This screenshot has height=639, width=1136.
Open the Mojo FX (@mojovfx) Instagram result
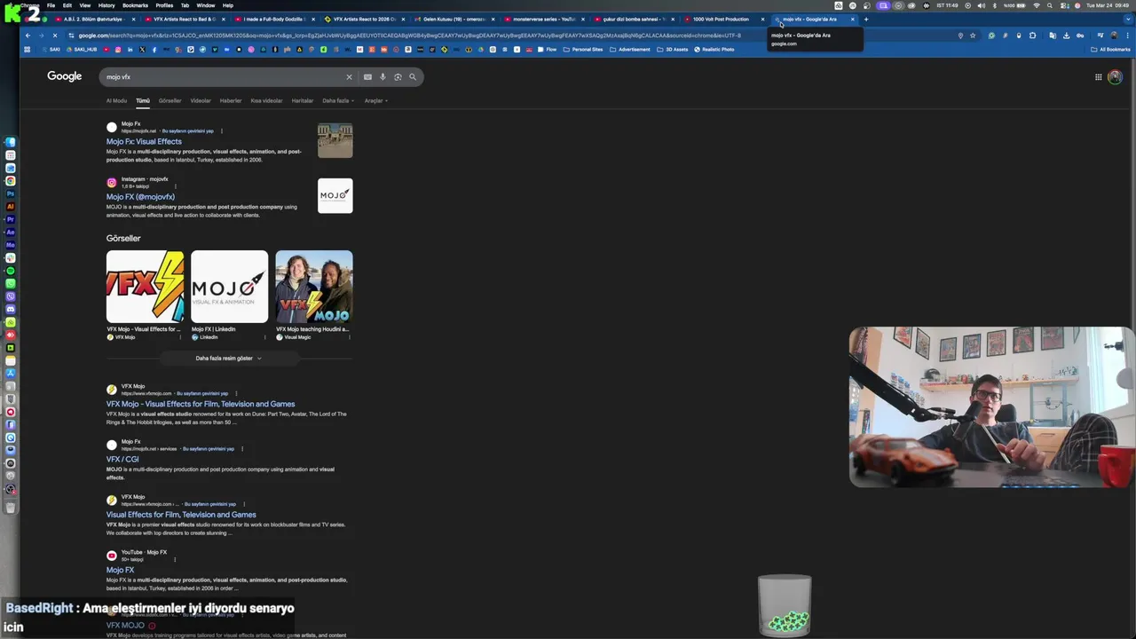pos(140,197)
